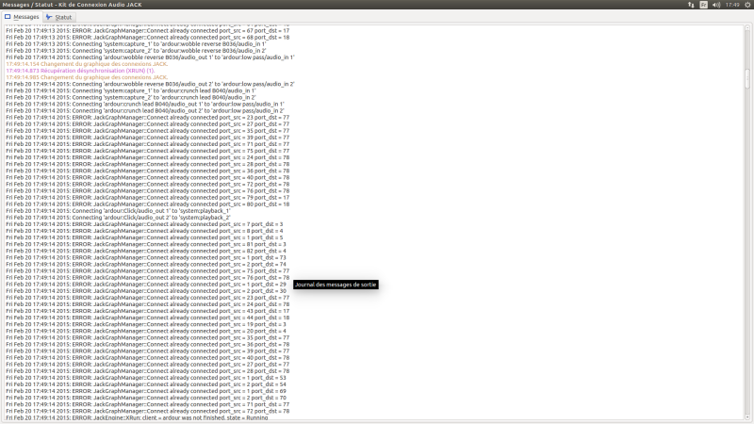Click log line with port_src = 2 port_dst = 70
This screenshot has width=754, height=424.
click(x=146, y=398)
